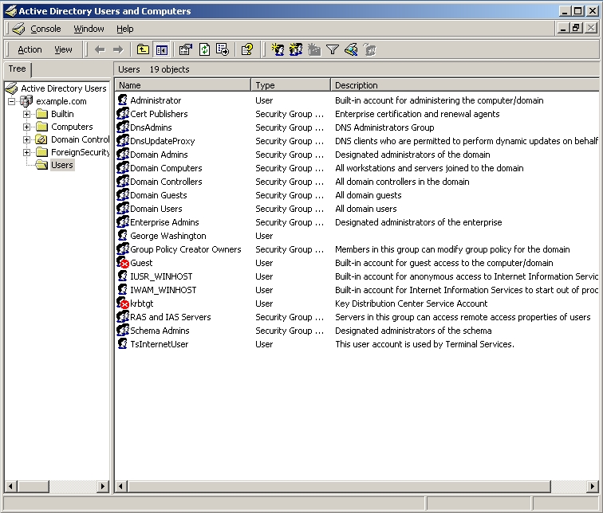Screen dimensions: 603x513
Task: Click the Up one level toolbar icon
Action: coord(143,49)
